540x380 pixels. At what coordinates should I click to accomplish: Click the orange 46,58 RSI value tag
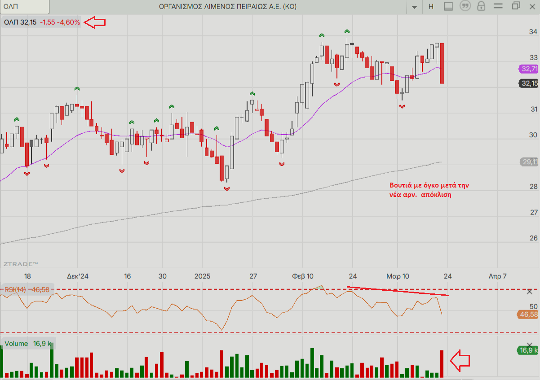click(528, 314)
